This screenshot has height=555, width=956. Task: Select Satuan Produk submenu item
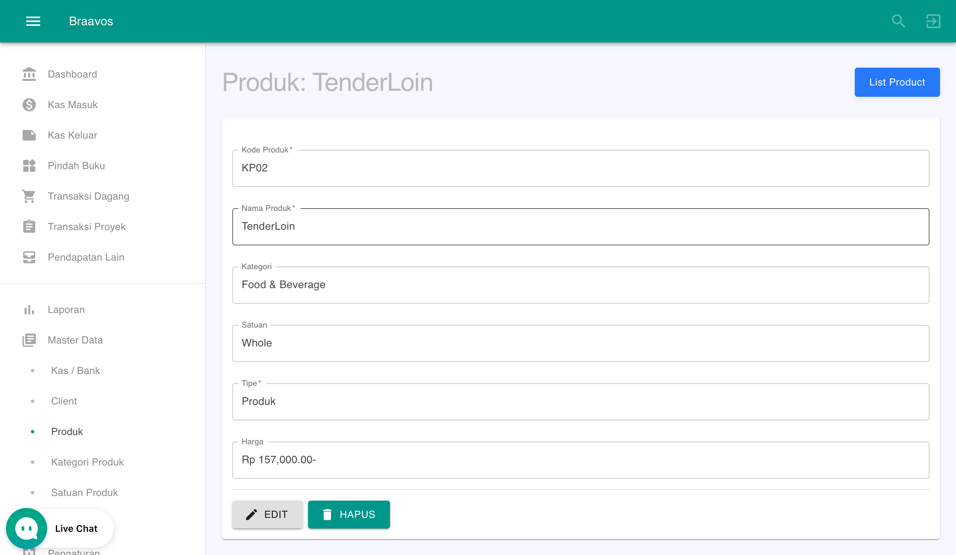(x=84, y=492)
